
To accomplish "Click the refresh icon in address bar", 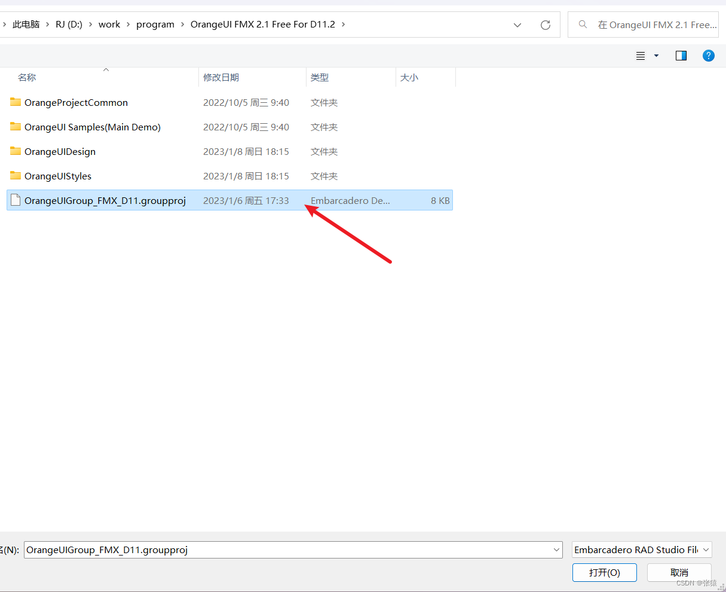I will [545, 25].
